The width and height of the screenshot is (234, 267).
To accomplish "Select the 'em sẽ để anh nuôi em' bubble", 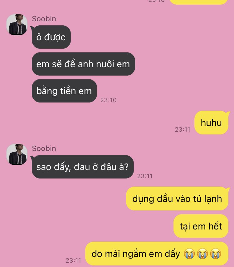I will [x=83, y=64].
